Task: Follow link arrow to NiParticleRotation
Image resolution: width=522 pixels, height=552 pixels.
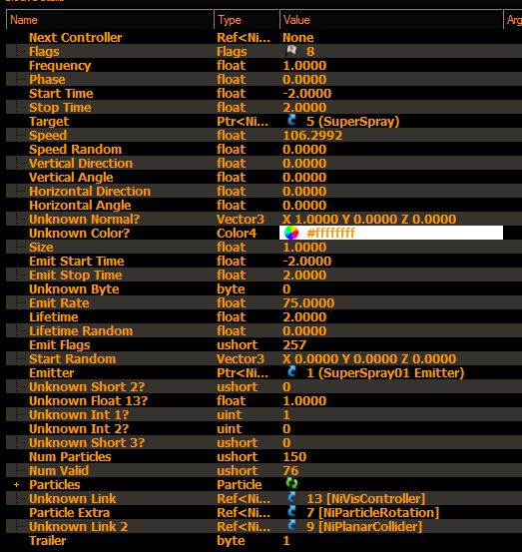Action: [291, 512]
